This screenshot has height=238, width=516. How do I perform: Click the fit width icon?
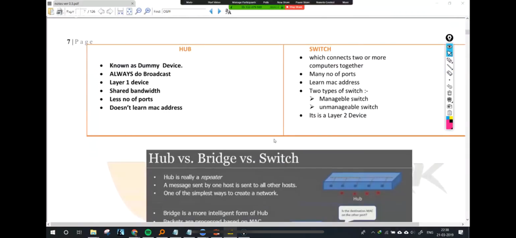pyautogui.click(x=120, y=11)
